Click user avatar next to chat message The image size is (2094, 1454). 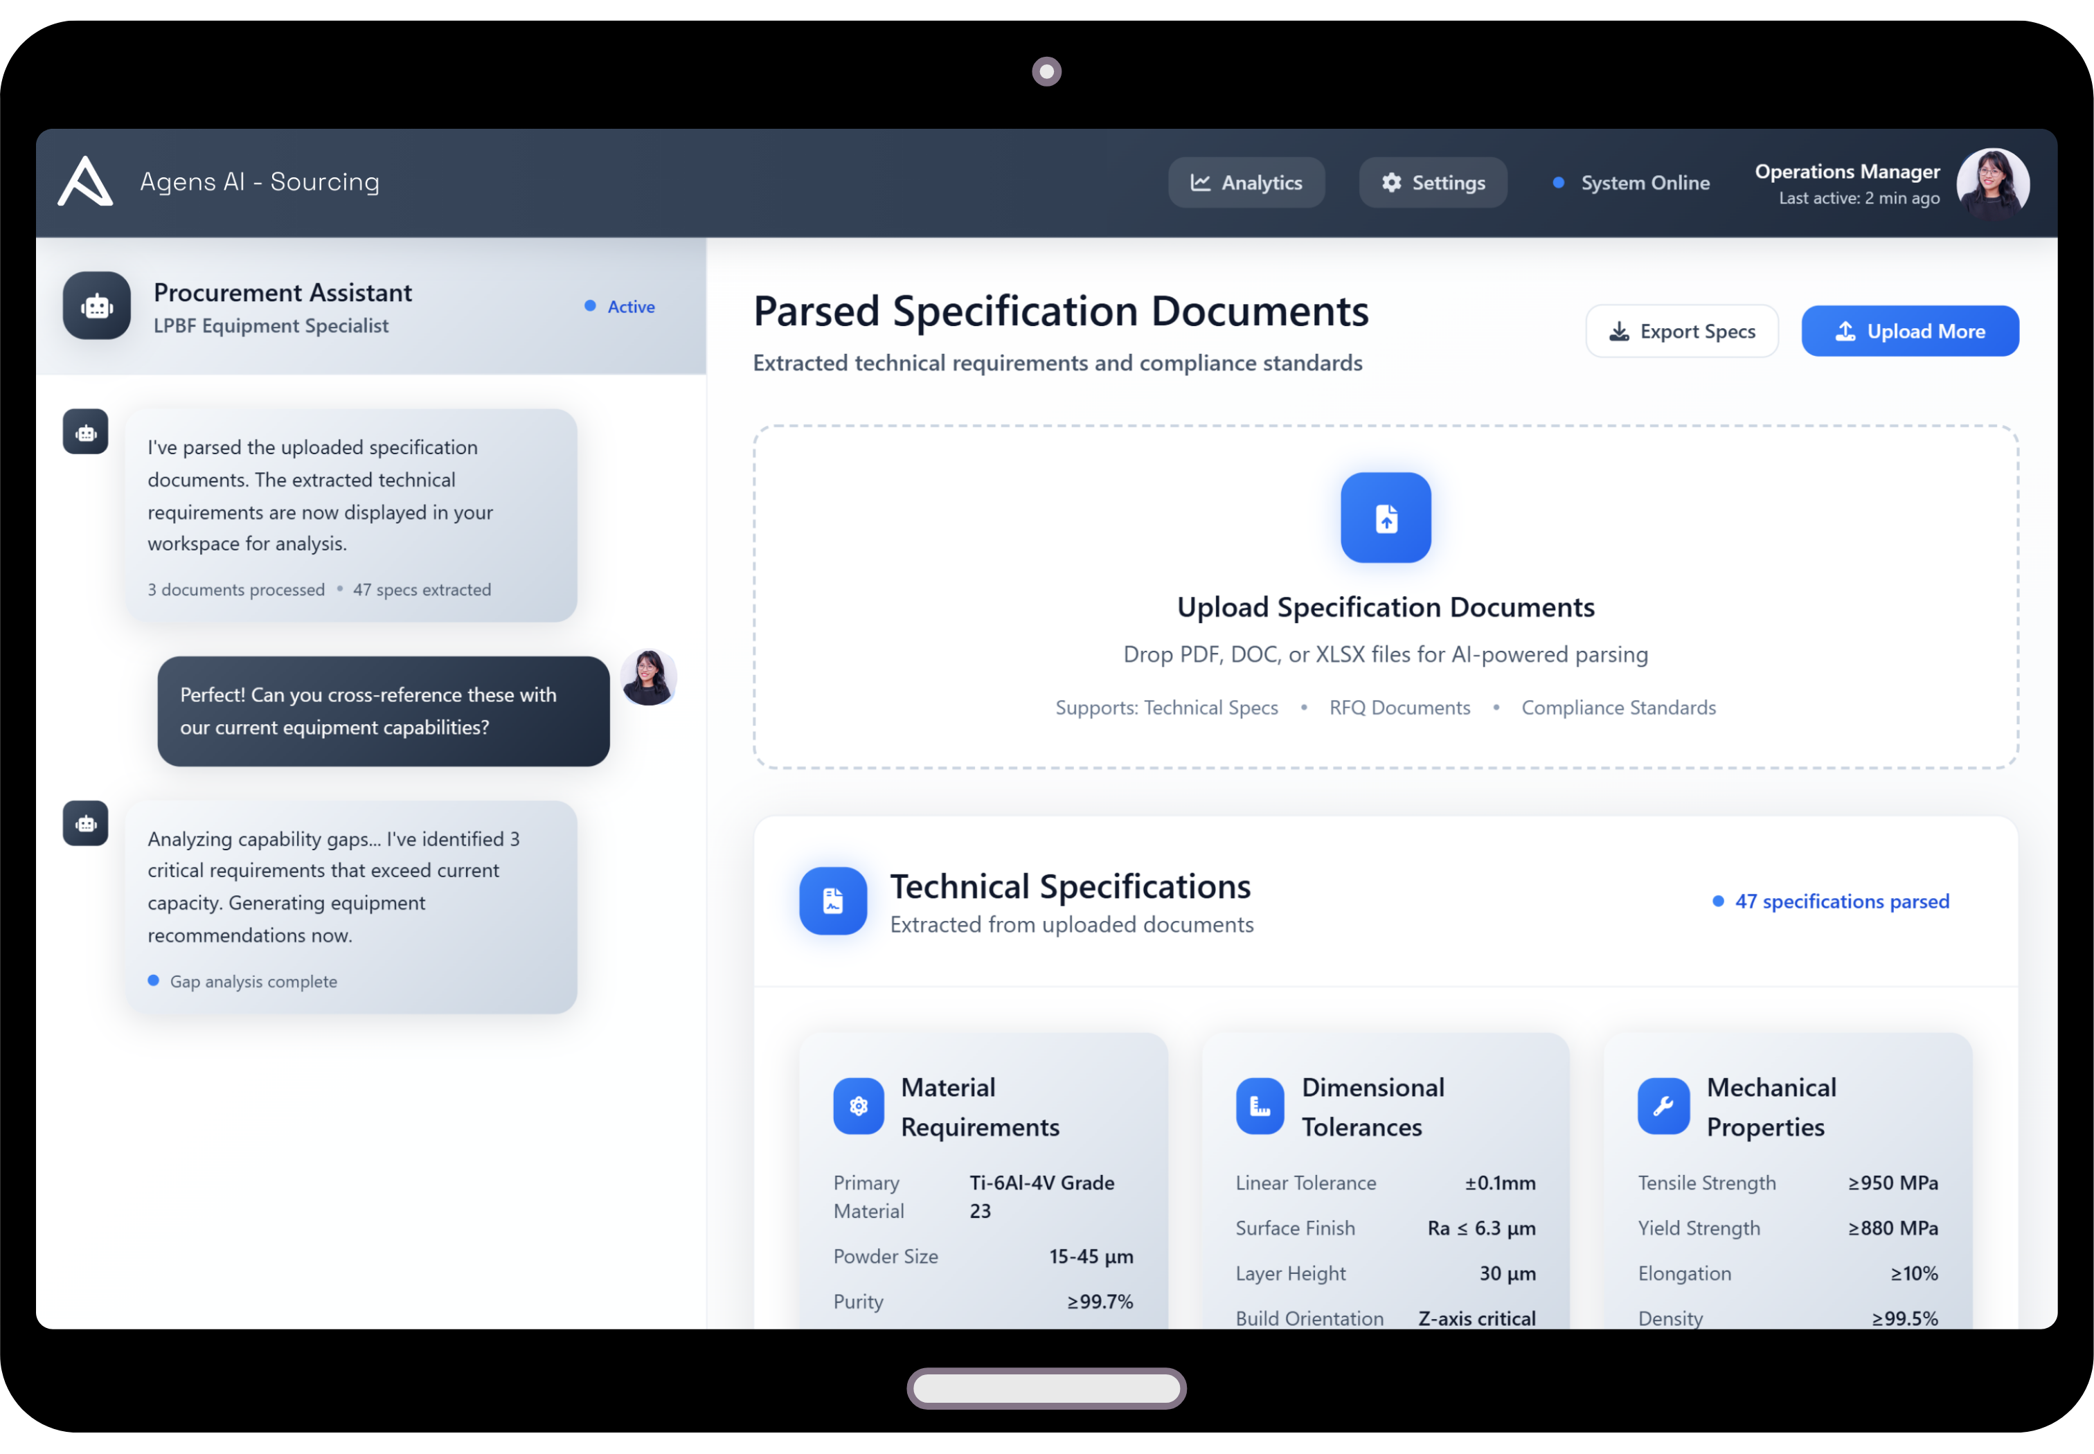click(x=648, y=678)
